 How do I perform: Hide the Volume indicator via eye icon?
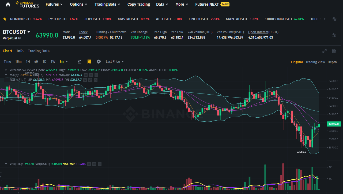[x=89, y=164]
